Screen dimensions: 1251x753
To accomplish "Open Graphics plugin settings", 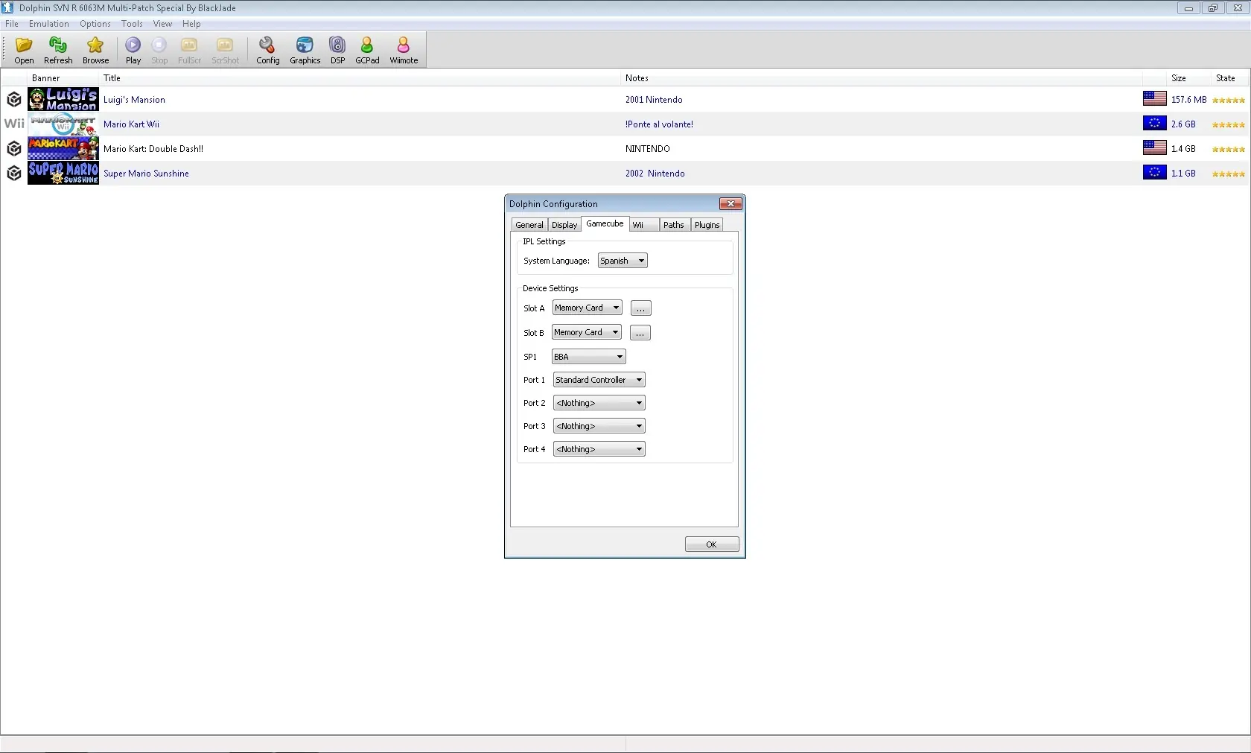I will (x=305, y=50).
